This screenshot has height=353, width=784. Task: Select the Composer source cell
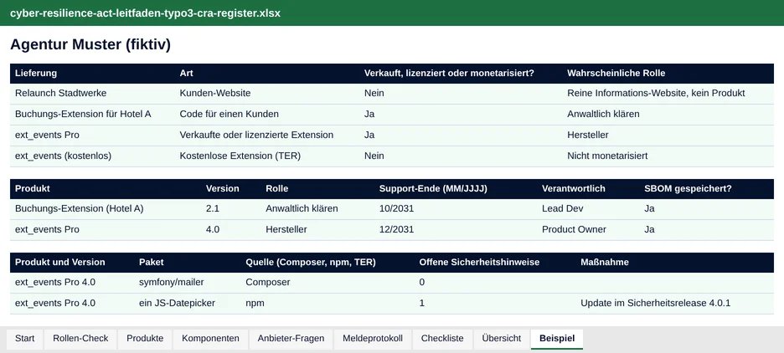pos(267,283)
